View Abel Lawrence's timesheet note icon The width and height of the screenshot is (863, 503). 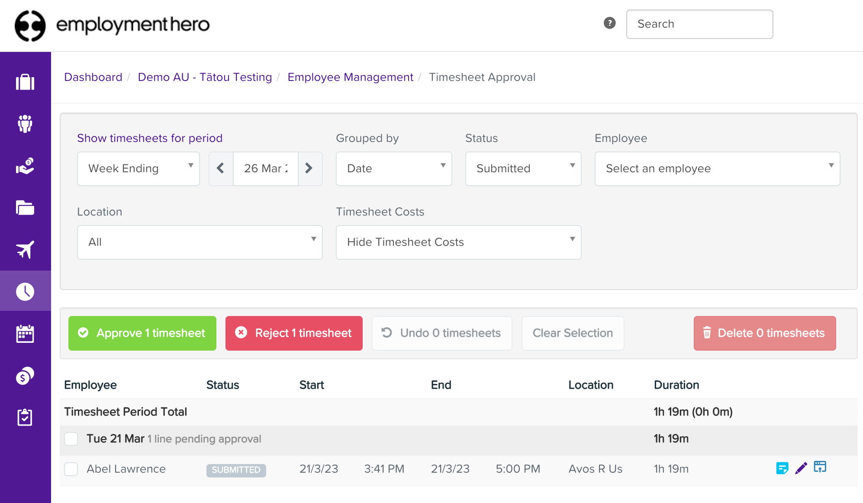(782, 468)
